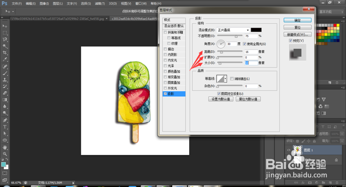346x187 pixels.
Task: Click the lock transparent pixels icon
Action: 298,141
